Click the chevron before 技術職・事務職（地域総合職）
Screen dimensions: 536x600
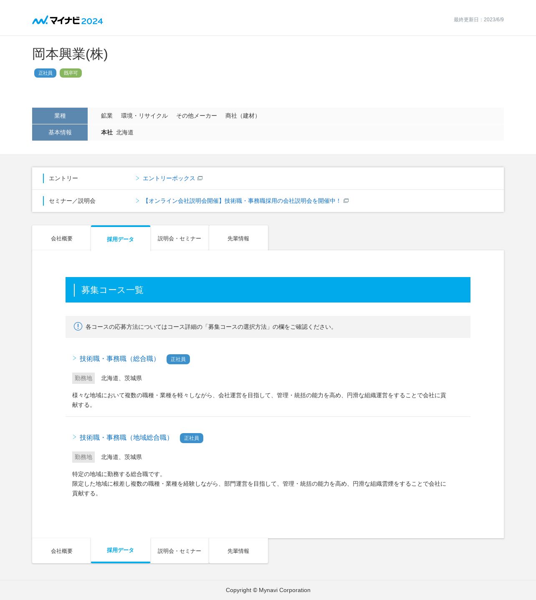(74, 437)
